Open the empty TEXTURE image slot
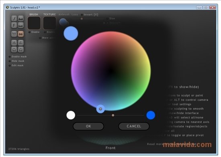Image resolution: width=221 pixels, height=157 pixels. coord(49,23)
